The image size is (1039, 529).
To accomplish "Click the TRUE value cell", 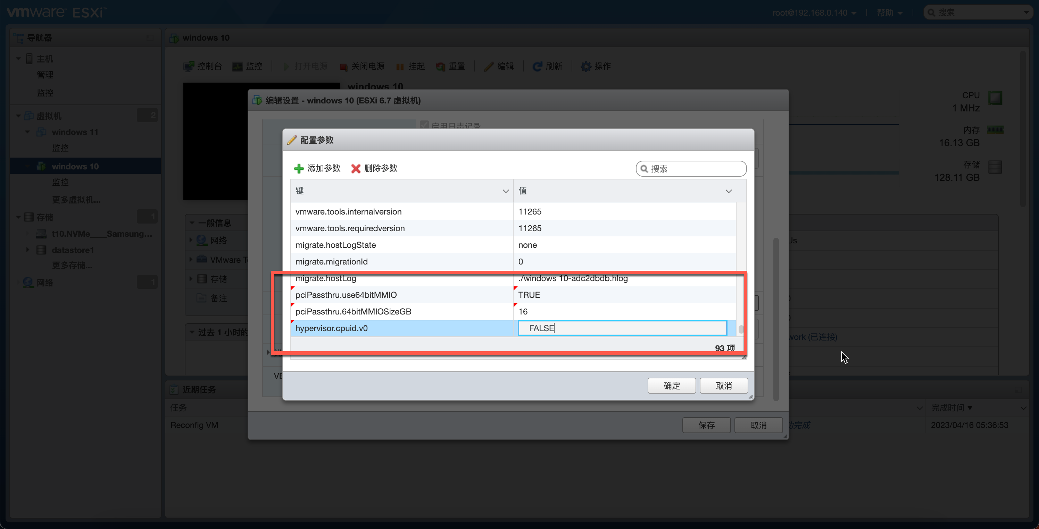I will coord(624,295).
